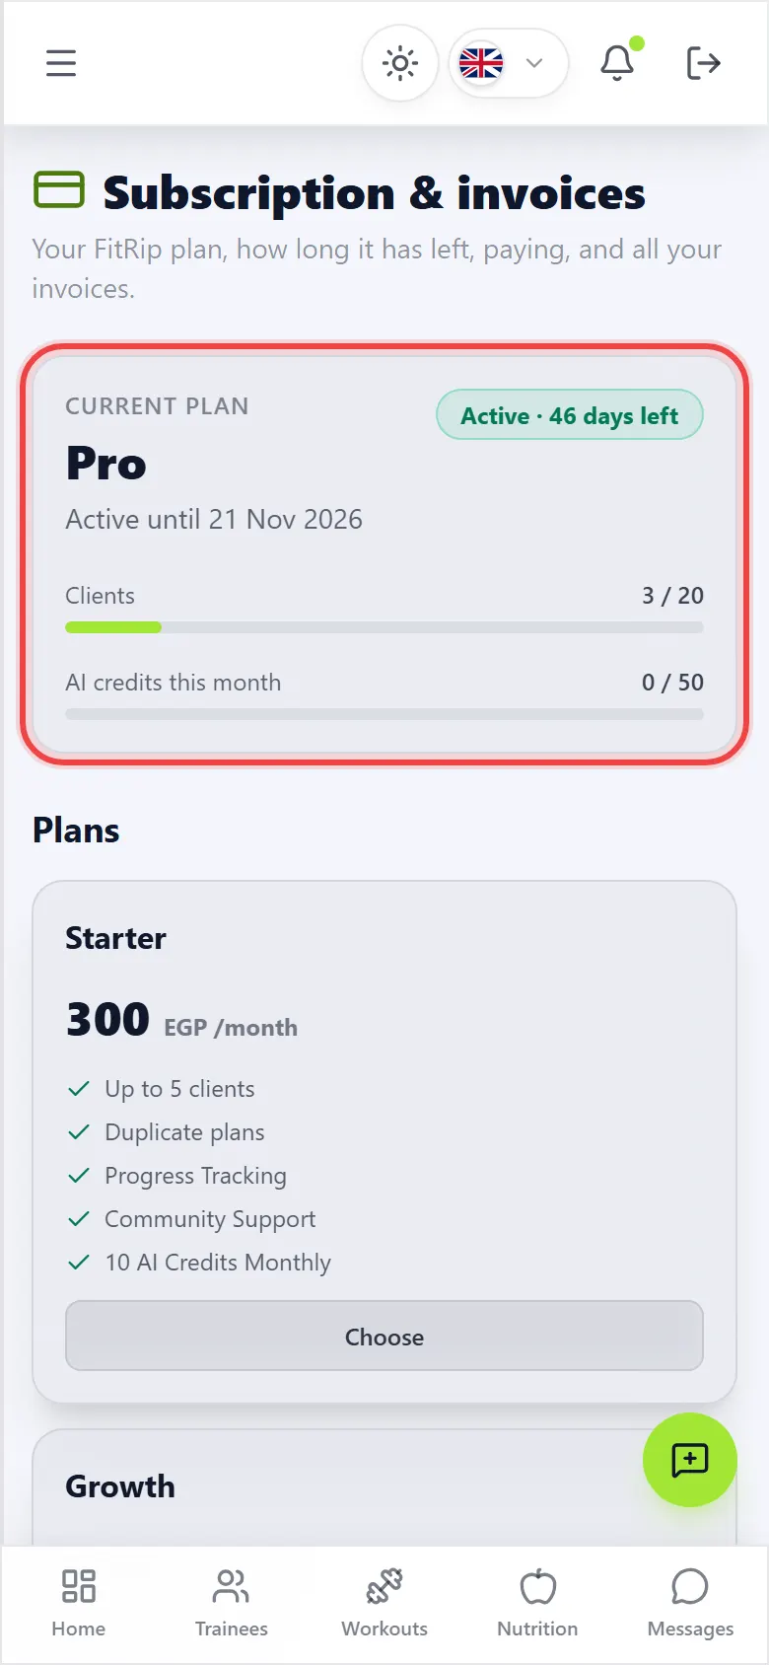Click the AI credits progress bar

point(384,714)
